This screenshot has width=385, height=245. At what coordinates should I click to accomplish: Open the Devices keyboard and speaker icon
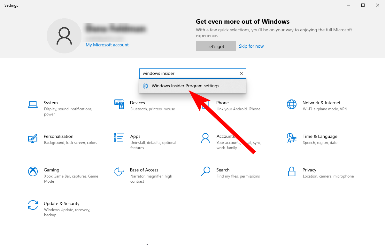[x=119, y=104]
